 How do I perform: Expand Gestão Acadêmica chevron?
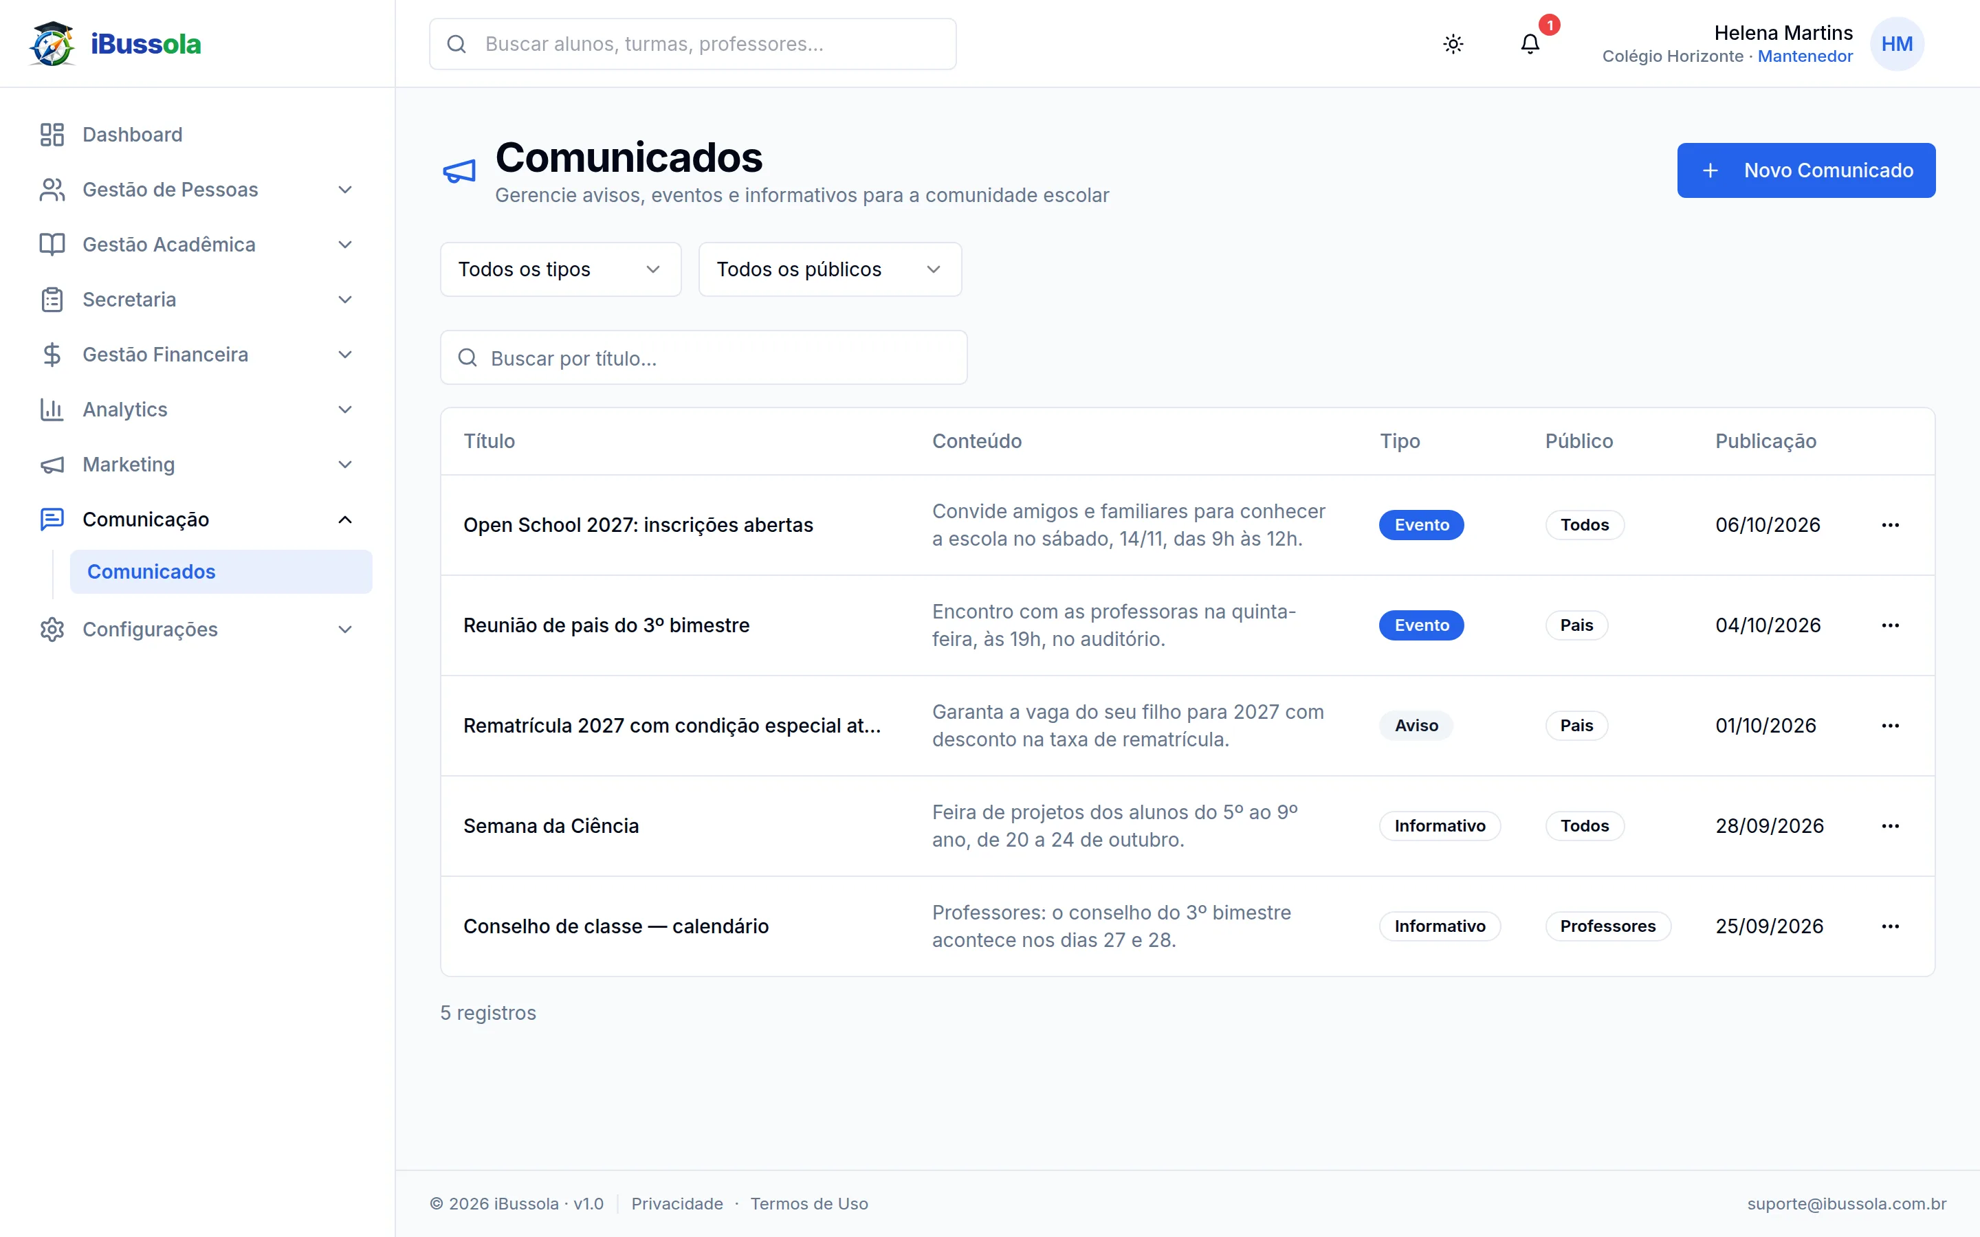pyautogui.click(x=345, y=245)
